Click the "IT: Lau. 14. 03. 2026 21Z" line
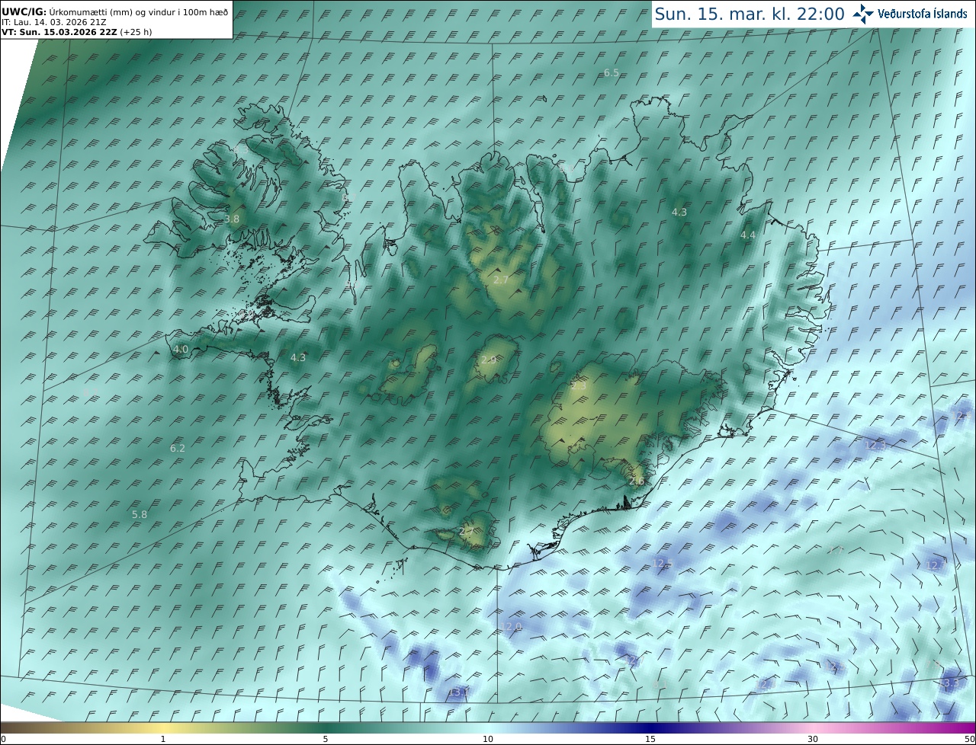 coord(53,22)
